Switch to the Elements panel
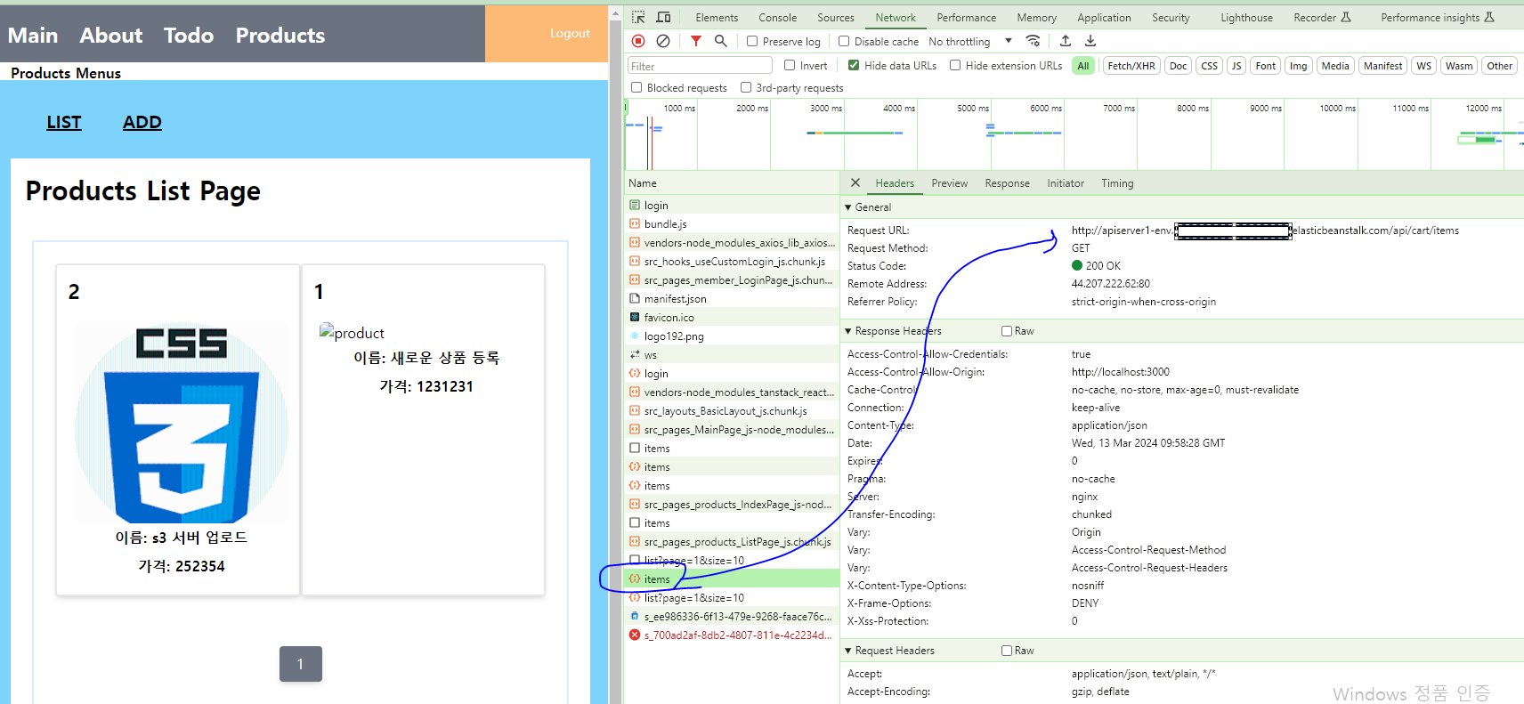Screen dimensions: 1524x704 [717, 18]
